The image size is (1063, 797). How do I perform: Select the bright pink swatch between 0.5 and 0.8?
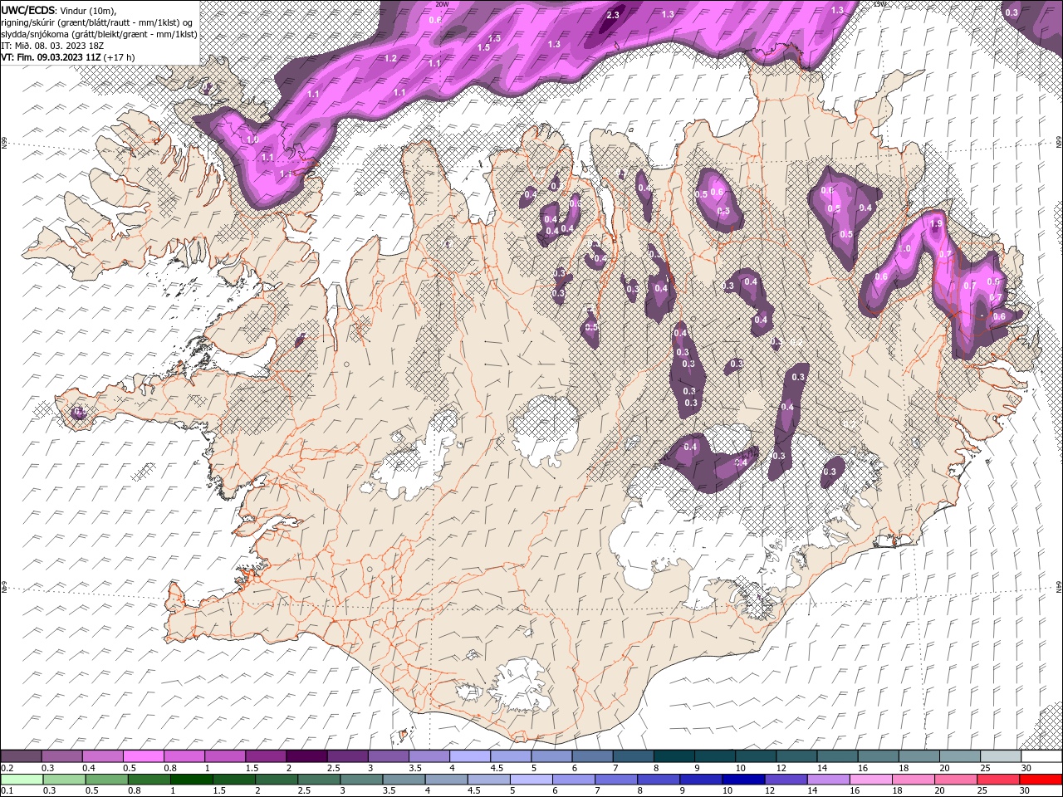144,756
